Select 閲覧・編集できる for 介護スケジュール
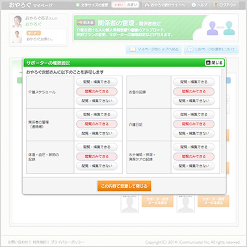Image resolution: width=247 pixels, height=247 pixels. point(97,82)
